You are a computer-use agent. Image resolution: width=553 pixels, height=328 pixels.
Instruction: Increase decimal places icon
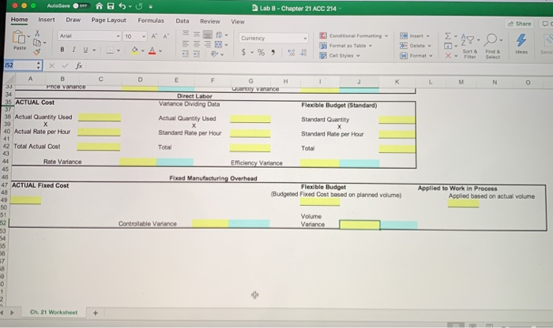point(292,53)
